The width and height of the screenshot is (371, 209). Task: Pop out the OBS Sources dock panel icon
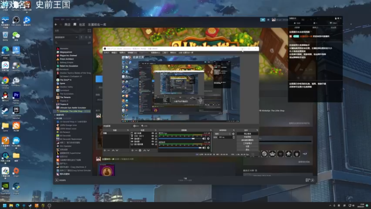156,130
